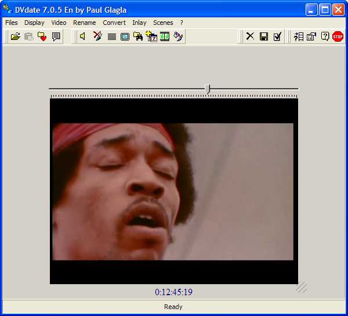This screenshot has height=316, width=348.
Task: Open the ? help menu
Action: pyautogui.click(x=182, y=23)
